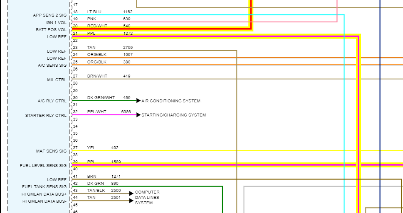This screenshot has width=403, height=213.
Task: Select the MAF SENS SIG label
Action: point(52,151)
